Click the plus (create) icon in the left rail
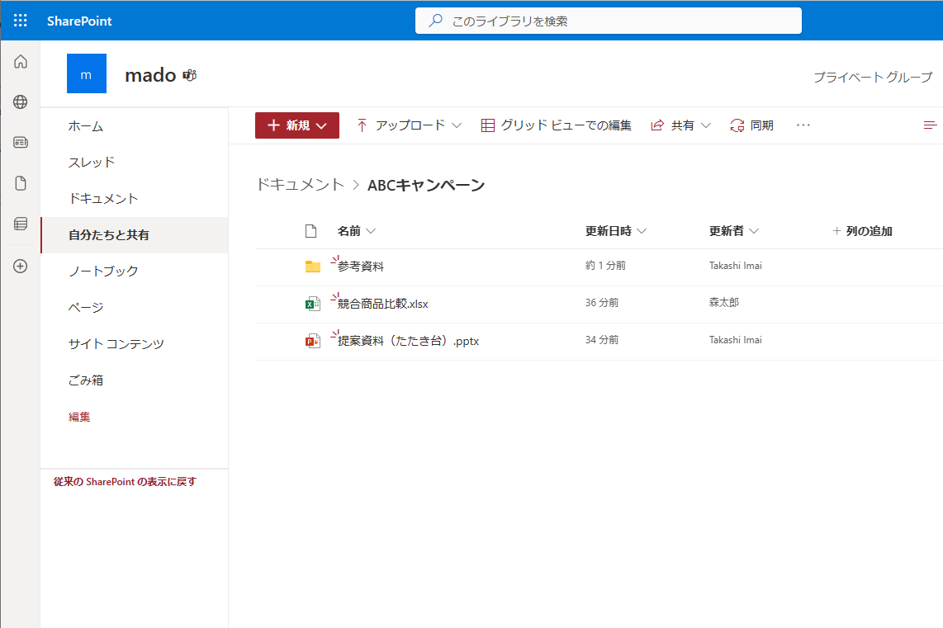The width and height of the screenshot is (943, 628). pyautogui.click(x=20, y=266)
